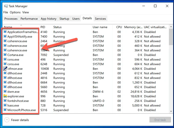Switch to the Processes tab

point(11,19)
